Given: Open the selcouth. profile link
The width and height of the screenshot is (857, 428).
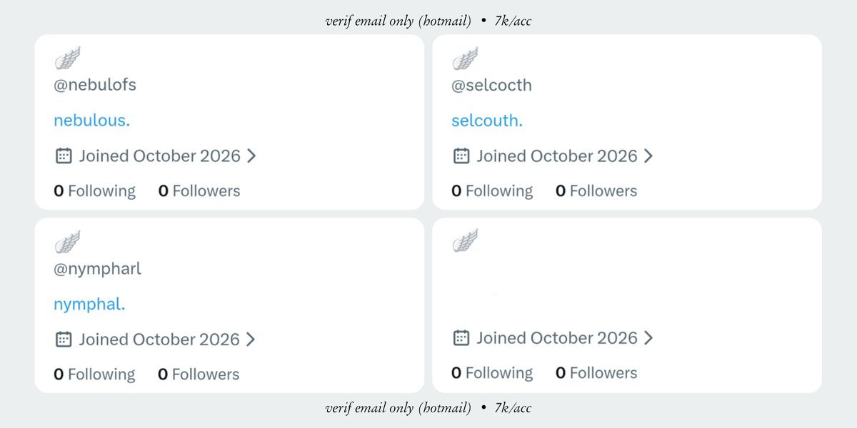Looking at the screenshot, I should [487, 121].
